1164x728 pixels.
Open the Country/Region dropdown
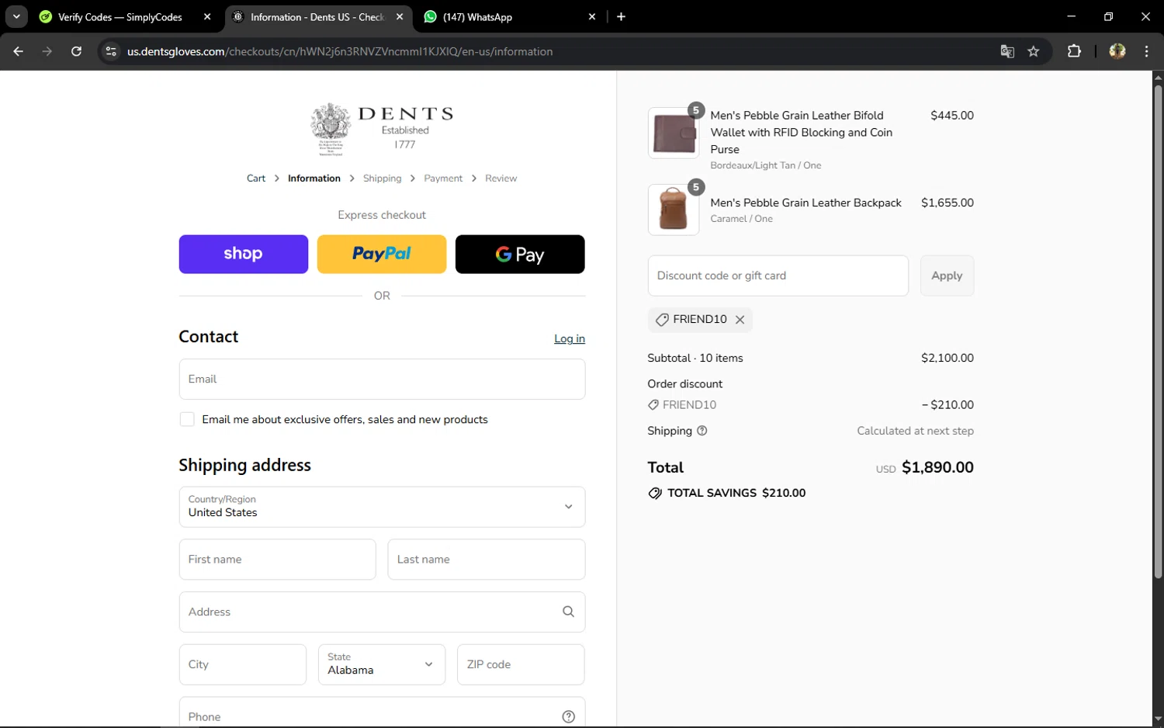point(382,507)
